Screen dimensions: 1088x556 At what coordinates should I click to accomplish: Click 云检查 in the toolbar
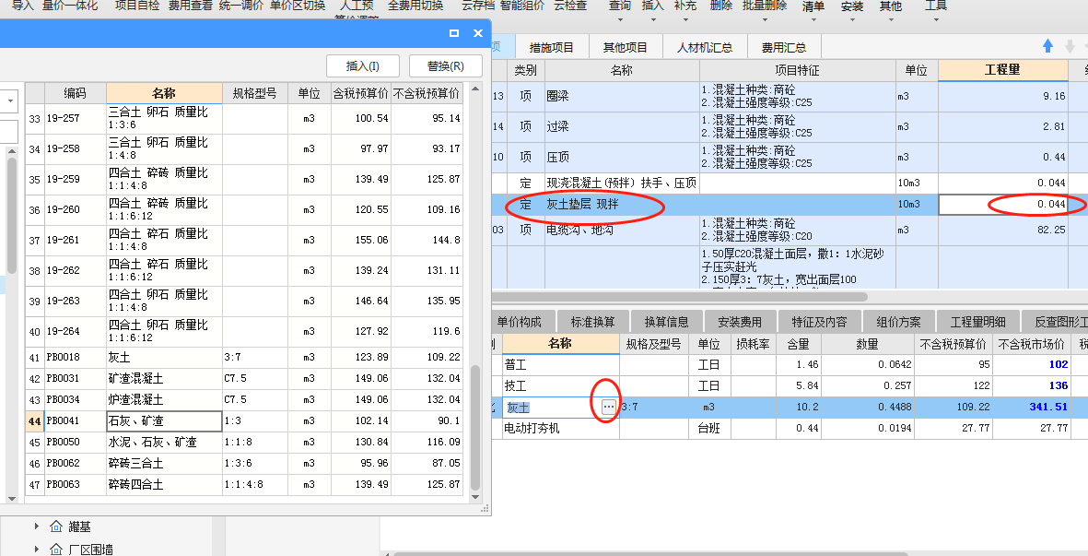570,6
